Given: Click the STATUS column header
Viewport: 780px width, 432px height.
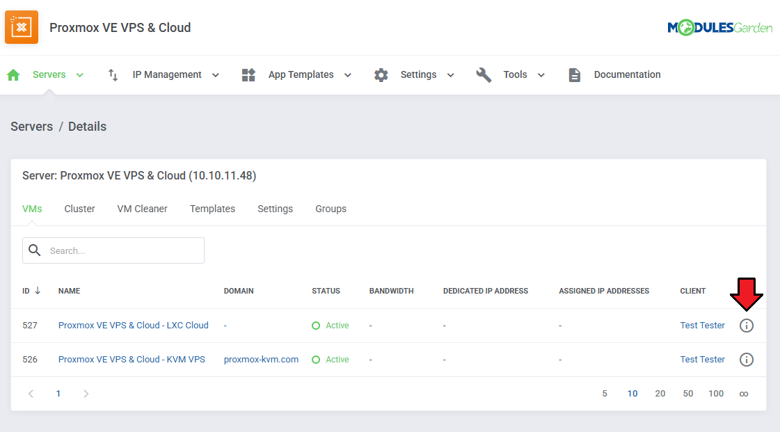Looking at the screenshot, I should click(x=326, y=291).
